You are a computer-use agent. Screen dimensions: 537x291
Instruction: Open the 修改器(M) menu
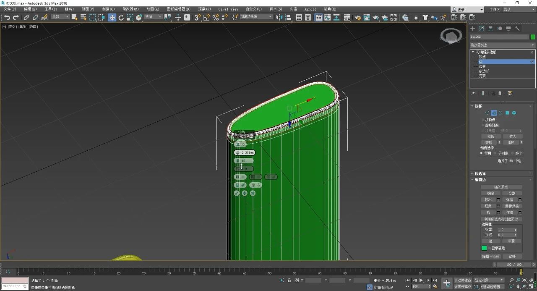(x=130, y=9)
